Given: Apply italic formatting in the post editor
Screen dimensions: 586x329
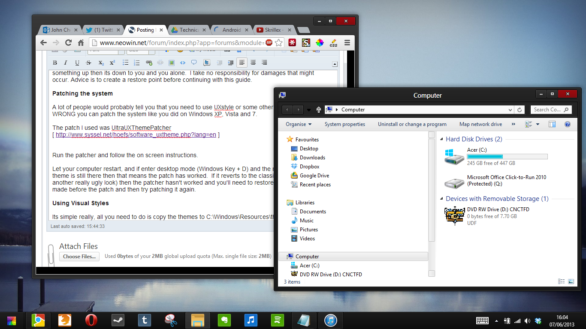Looking at the screenshot, I should click(x=65, y=63).
